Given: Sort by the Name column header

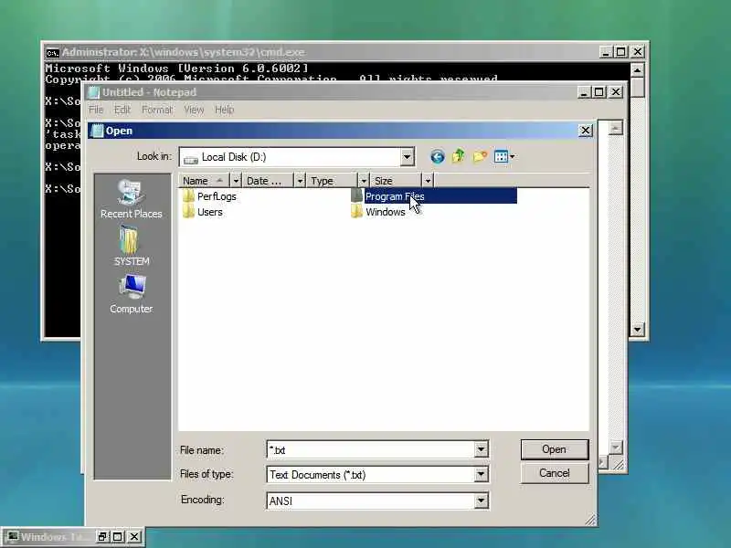Looking at the screenshot, I should [x=204, y=180].
